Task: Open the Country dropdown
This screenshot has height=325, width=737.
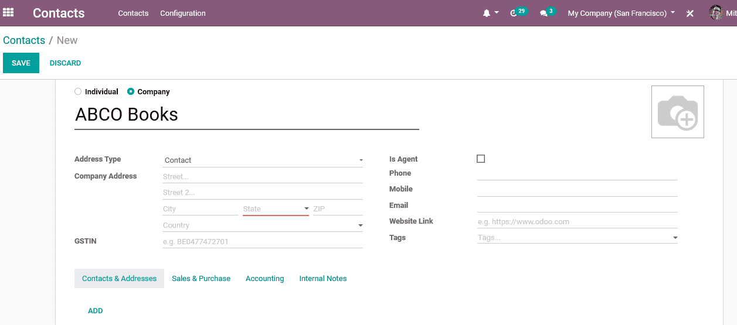Action: pyautogui.click(x=262, y=225)
